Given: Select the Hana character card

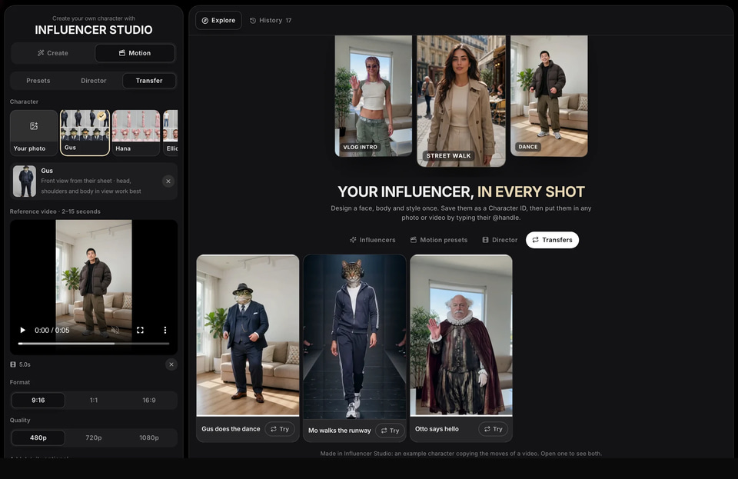Looking at the screenshot, I should [136, 133].
